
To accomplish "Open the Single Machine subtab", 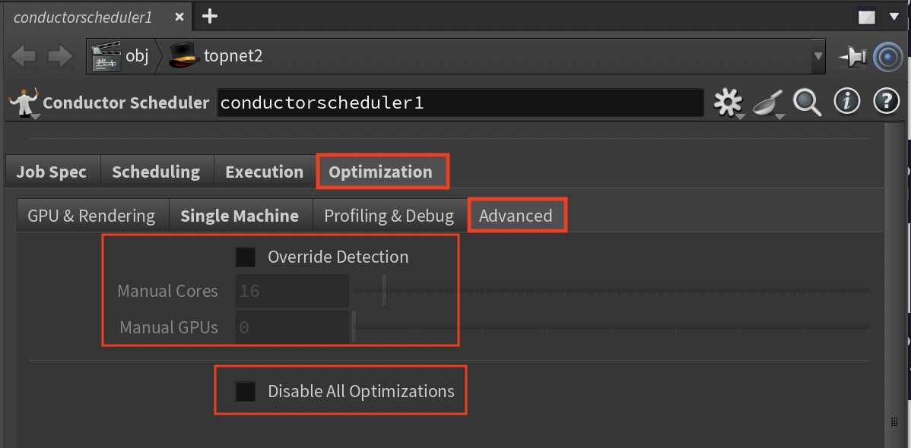I will 240,216.
